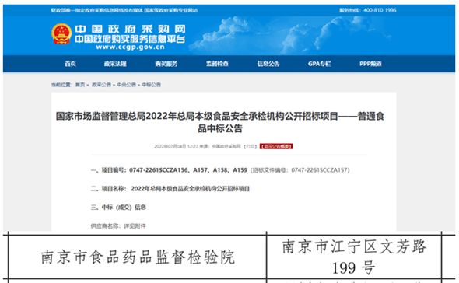
Task: Click the 中国政府采购网 site title banner
Action: (x=130, y=29)
